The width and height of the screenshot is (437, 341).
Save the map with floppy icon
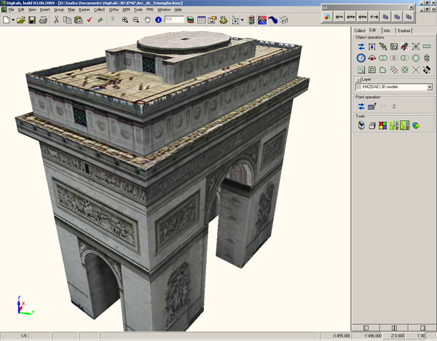pos(32,20)
